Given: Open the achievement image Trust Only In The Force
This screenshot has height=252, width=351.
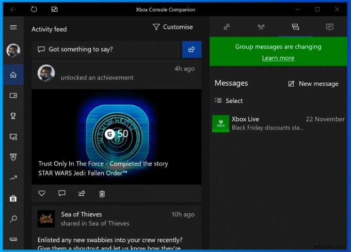Looking at the screenshot, I should tap(117, 137).
